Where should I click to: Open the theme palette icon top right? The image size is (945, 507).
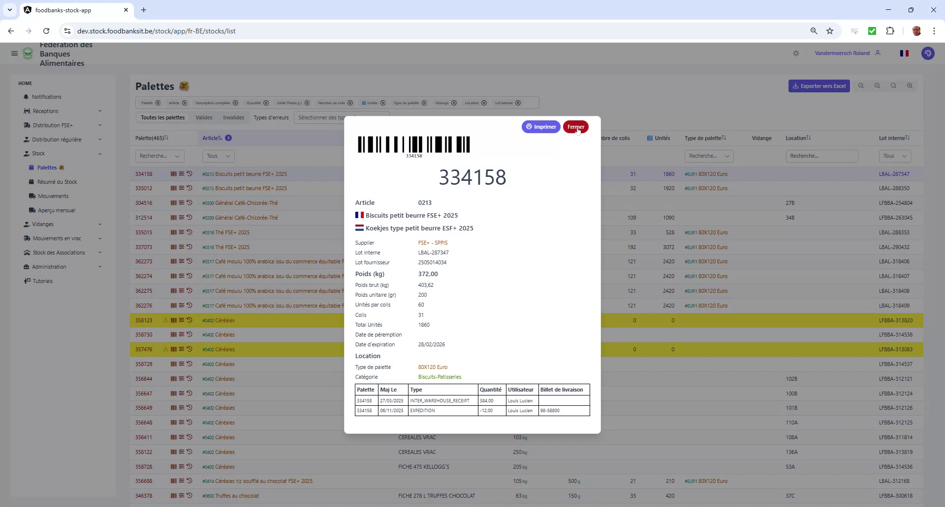click(928, 53)
